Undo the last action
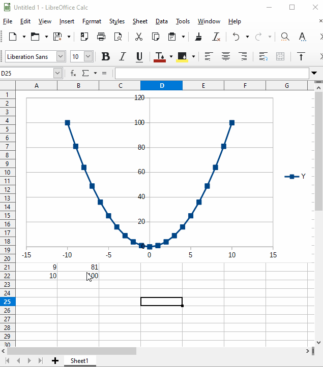Screen dimensions: 323x367 pos(236,37)
